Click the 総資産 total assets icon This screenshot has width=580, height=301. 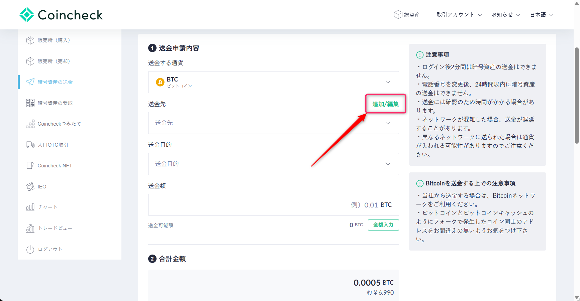407,14
